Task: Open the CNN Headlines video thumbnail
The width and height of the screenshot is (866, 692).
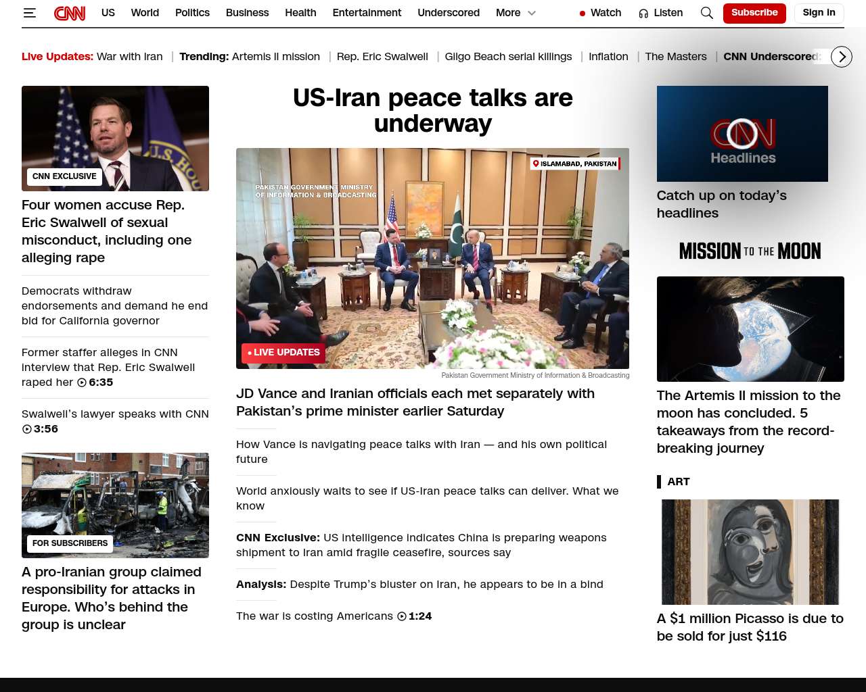Action: click(742, 134)
